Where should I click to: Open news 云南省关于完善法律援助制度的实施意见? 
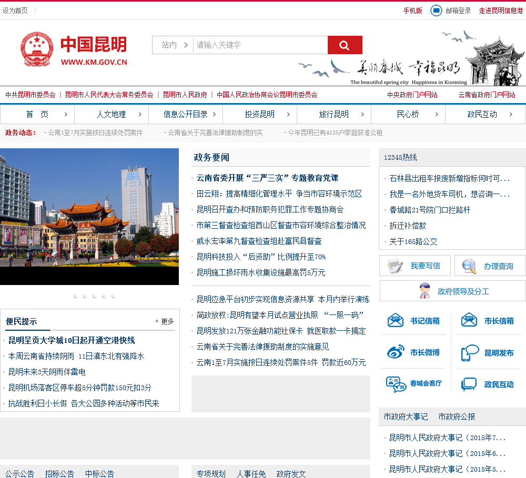coord(262,347)
